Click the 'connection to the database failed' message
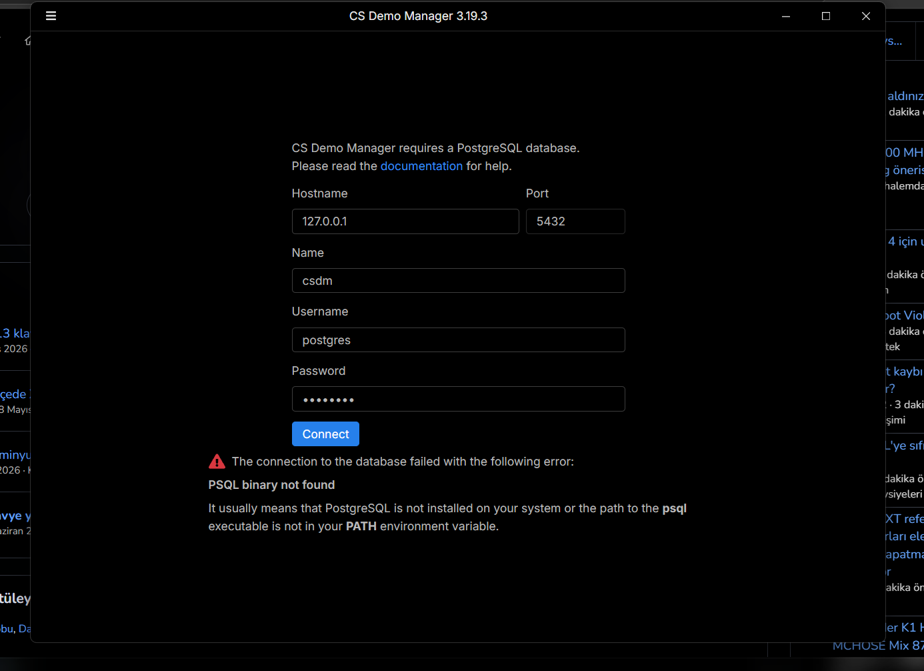This screenshot has height=671, width=924. tap(403, 462)
